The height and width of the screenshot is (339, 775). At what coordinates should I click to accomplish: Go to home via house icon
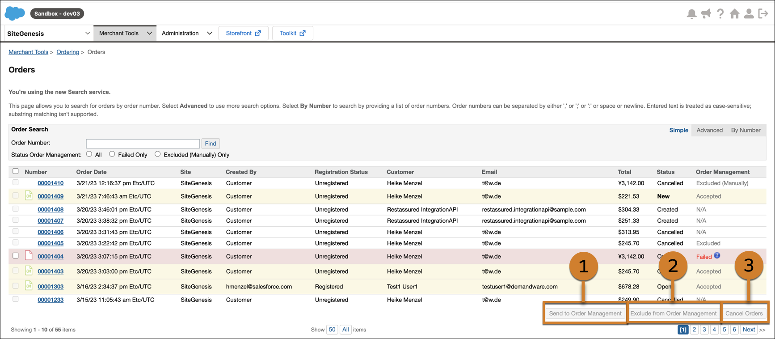coord(734,14)
